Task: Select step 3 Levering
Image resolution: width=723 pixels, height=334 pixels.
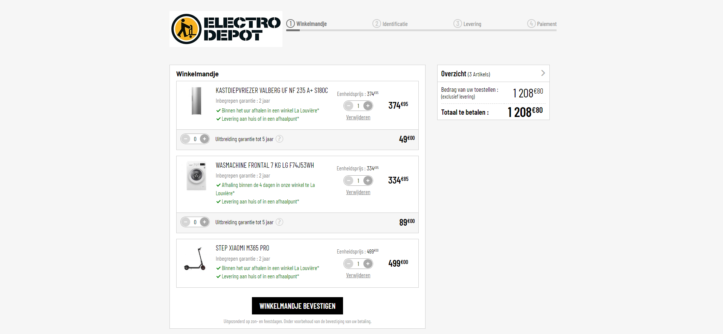Action: coord(467,24)
